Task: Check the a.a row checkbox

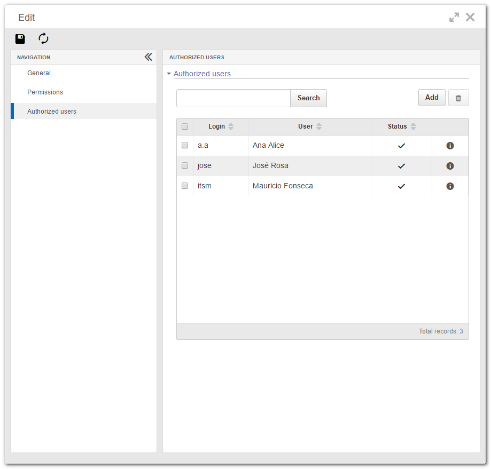Action: 185,145
